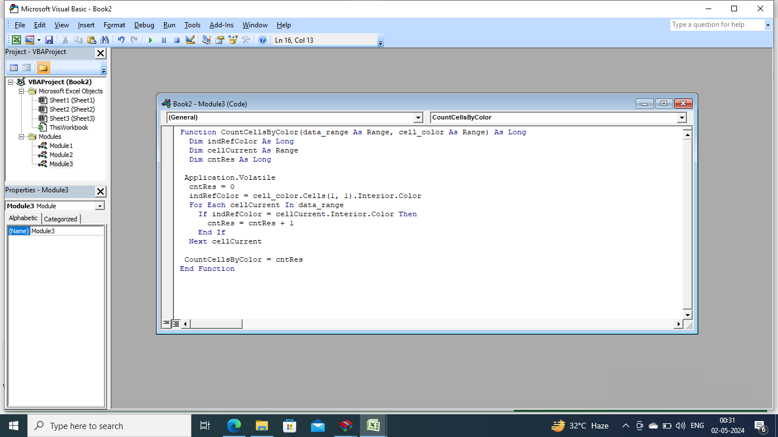The image size is (778, 437).
Task: Switch to Microsoft Excel view icon
Action: (x=17, y=40)
